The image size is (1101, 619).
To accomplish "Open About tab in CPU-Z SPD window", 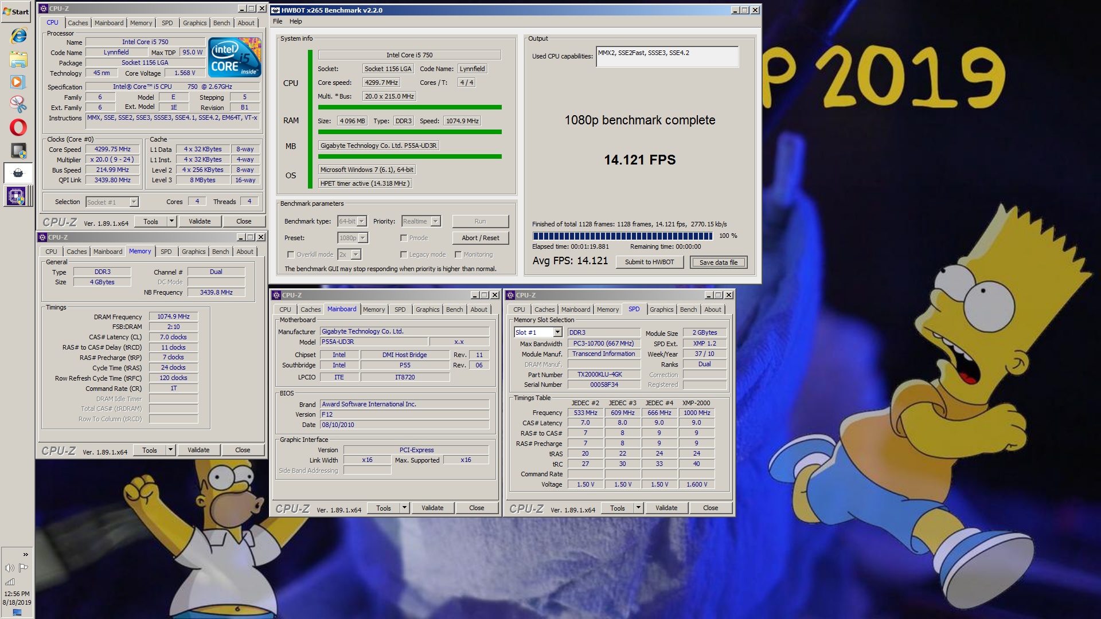I will (713, 309).
